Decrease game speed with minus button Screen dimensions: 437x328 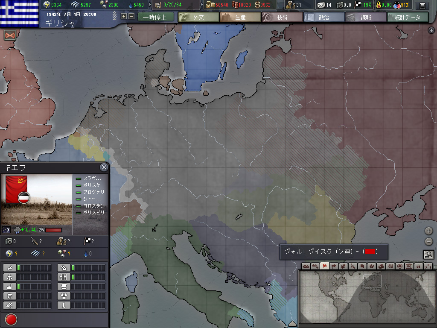[x=131, y=17]
